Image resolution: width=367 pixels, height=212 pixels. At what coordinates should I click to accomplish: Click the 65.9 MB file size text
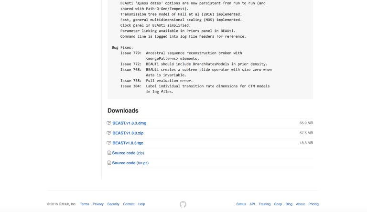click(x=306, y=123)
